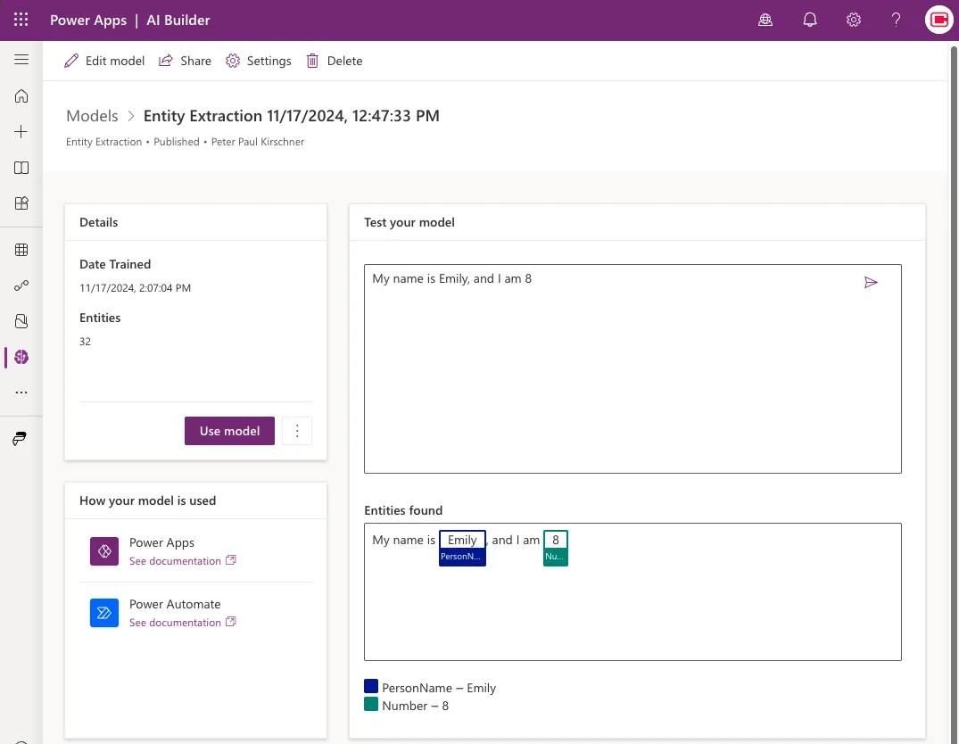
Task: Open the settings gear in header
Action: click(x=854, y=20)
